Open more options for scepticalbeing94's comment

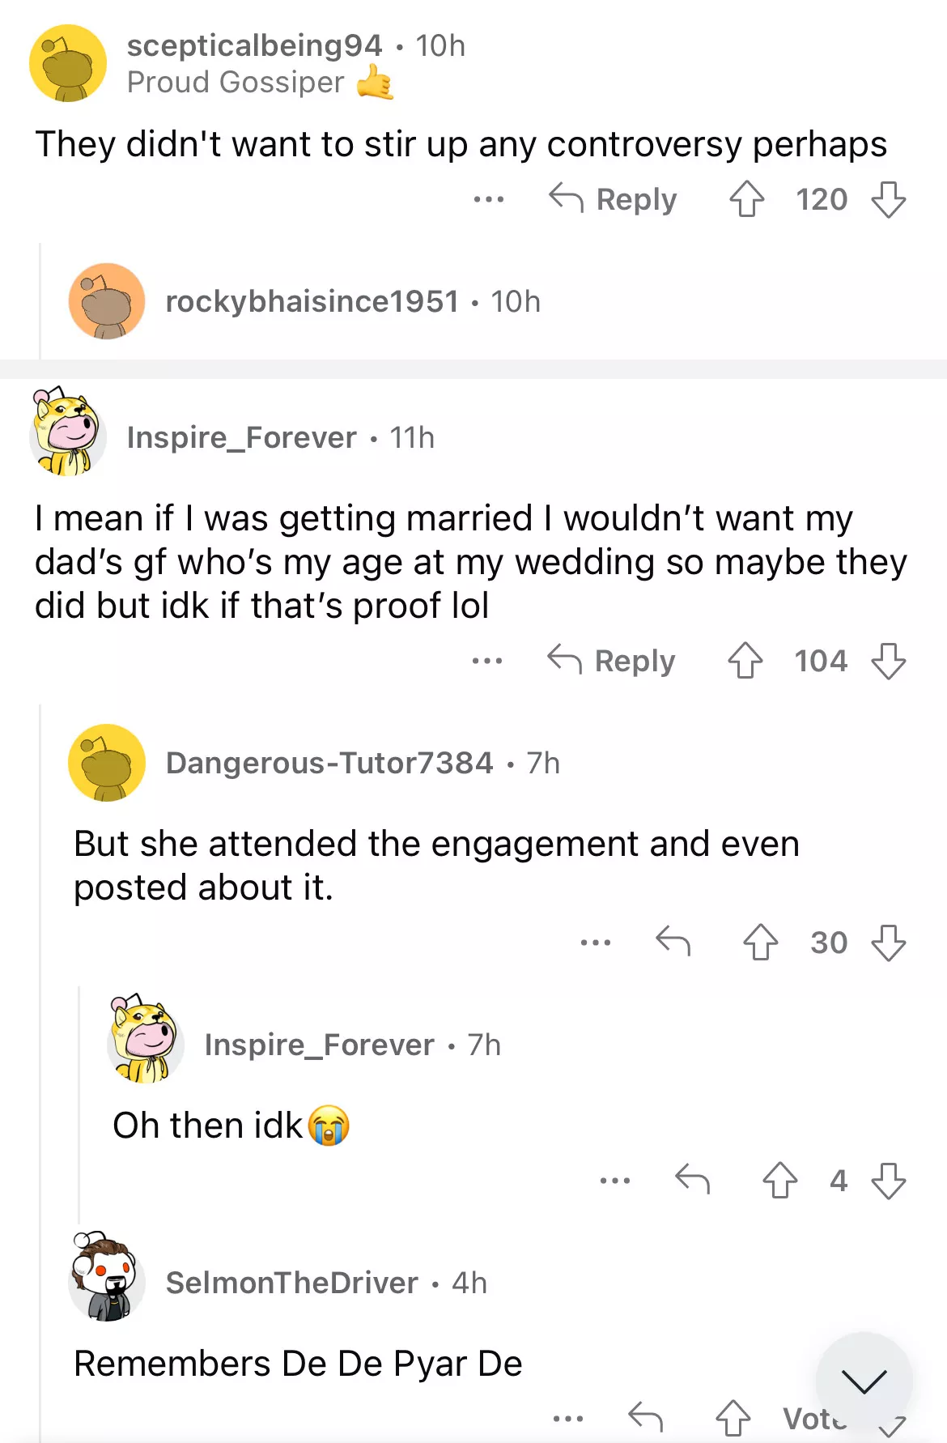[x=489, y=199]
